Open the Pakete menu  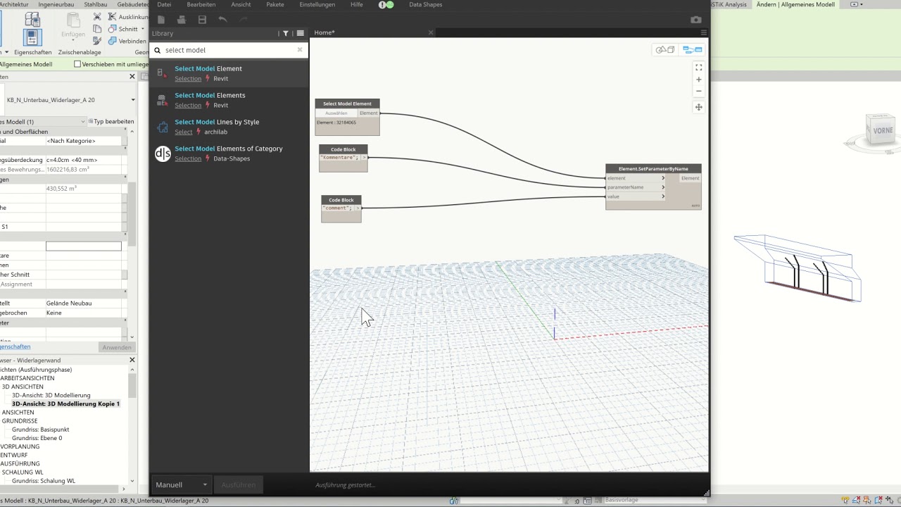[275, 5]
